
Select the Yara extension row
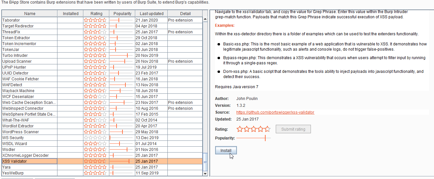pos(102,167)
